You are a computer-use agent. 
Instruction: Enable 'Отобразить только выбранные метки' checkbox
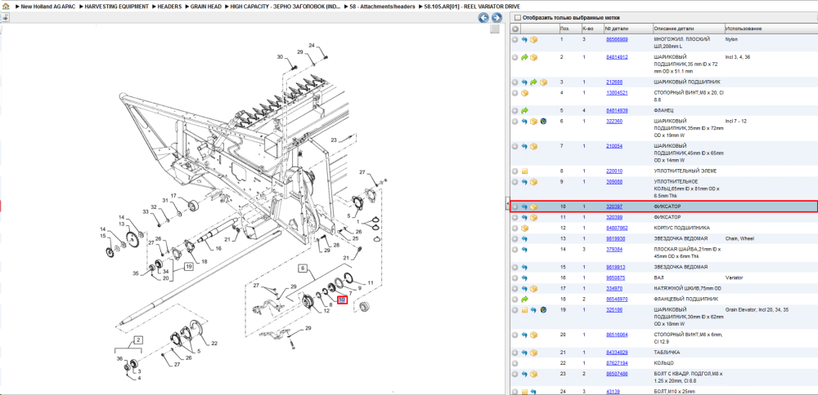tap(518, 17)
